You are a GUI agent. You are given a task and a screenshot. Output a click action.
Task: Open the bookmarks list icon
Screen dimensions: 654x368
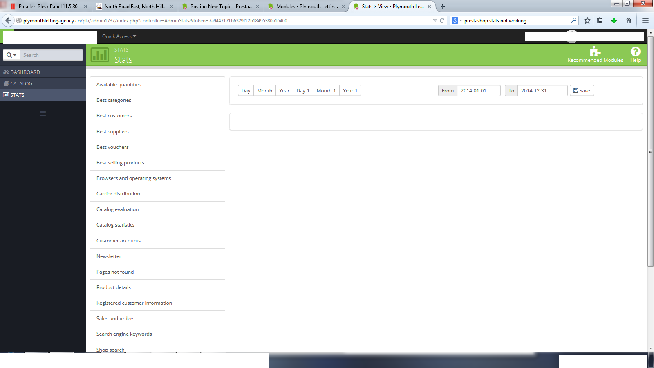click(x=600, y=20)
